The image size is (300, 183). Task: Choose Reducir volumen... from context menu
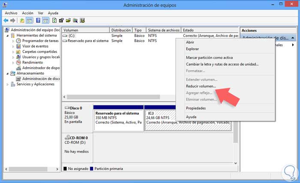(x=201, y=86)
